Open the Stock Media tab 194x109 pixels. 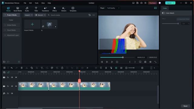pyautogui.click(x=18, y=9)
